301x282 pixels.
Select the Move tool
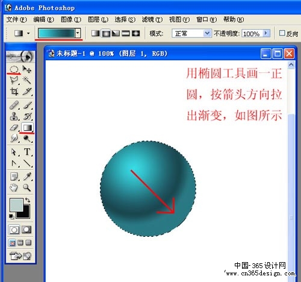click(26, 69)
